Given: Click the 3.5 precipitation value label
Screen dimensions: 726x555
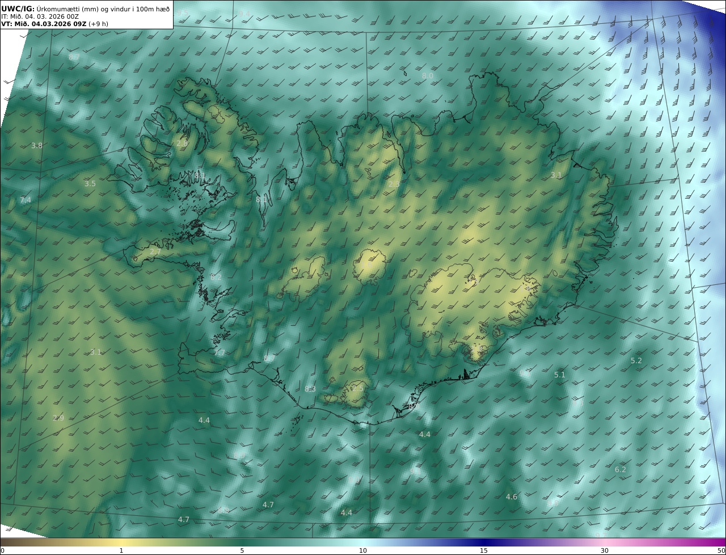Looking at the screenshot, I should 90,183.
